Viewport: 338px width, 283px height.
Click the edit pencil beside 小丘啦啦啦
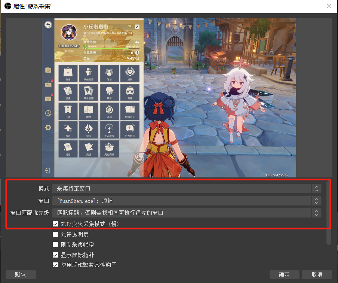tap(137, 27)
